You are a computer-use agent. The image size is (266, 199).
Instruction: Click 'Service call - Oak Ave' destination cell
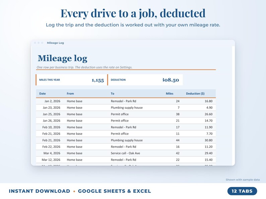click(x=125, y=153)
